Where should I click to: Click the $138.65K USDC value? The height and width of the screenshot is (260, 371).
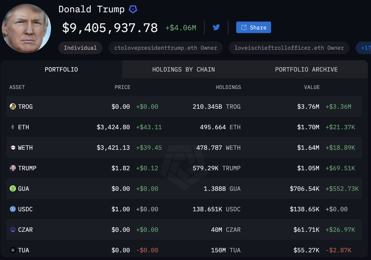point(305,209)
